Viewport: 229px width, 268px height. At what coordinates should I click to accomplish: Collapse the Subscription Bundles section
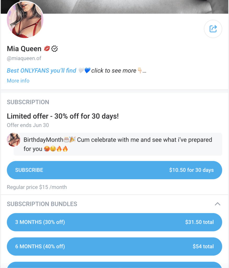(x=217, y=204)
